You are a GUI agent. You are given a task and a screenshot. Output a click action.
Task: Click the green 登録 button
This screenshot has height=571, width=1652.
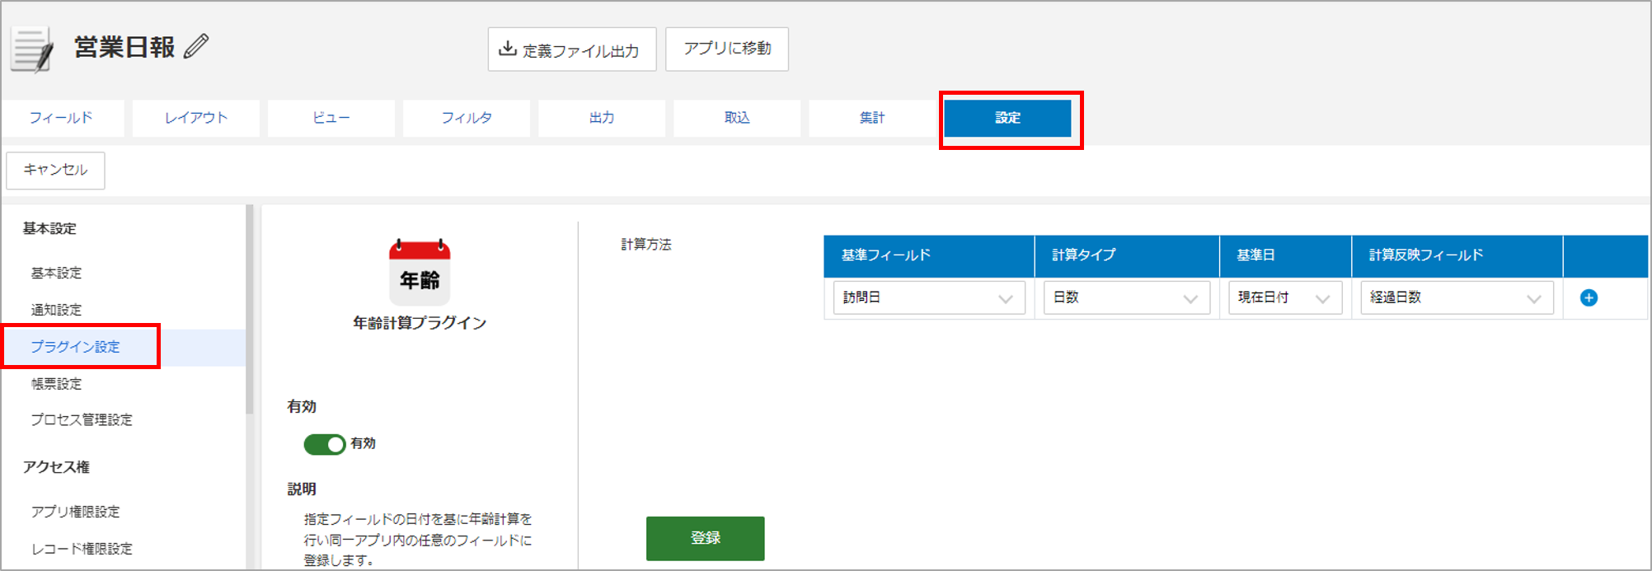tap(706, 538)
